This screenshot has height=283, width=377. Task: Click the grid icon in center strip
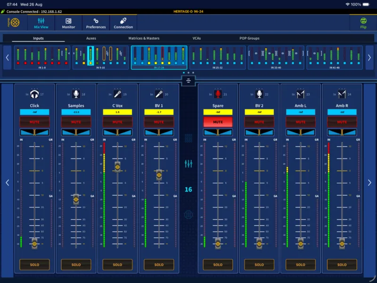[x=188, y=138]
